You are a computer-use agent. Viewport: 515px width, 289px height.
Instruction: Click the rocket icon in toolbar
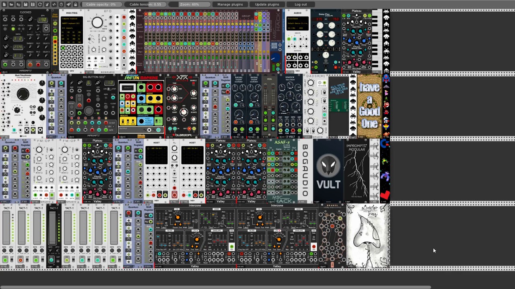(x=68, y=4)
